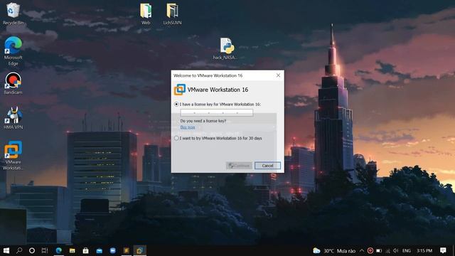Screen dimensions: 455x256
Task: Click the Bandicam recording tray icon
Action: tap(370, 250)
